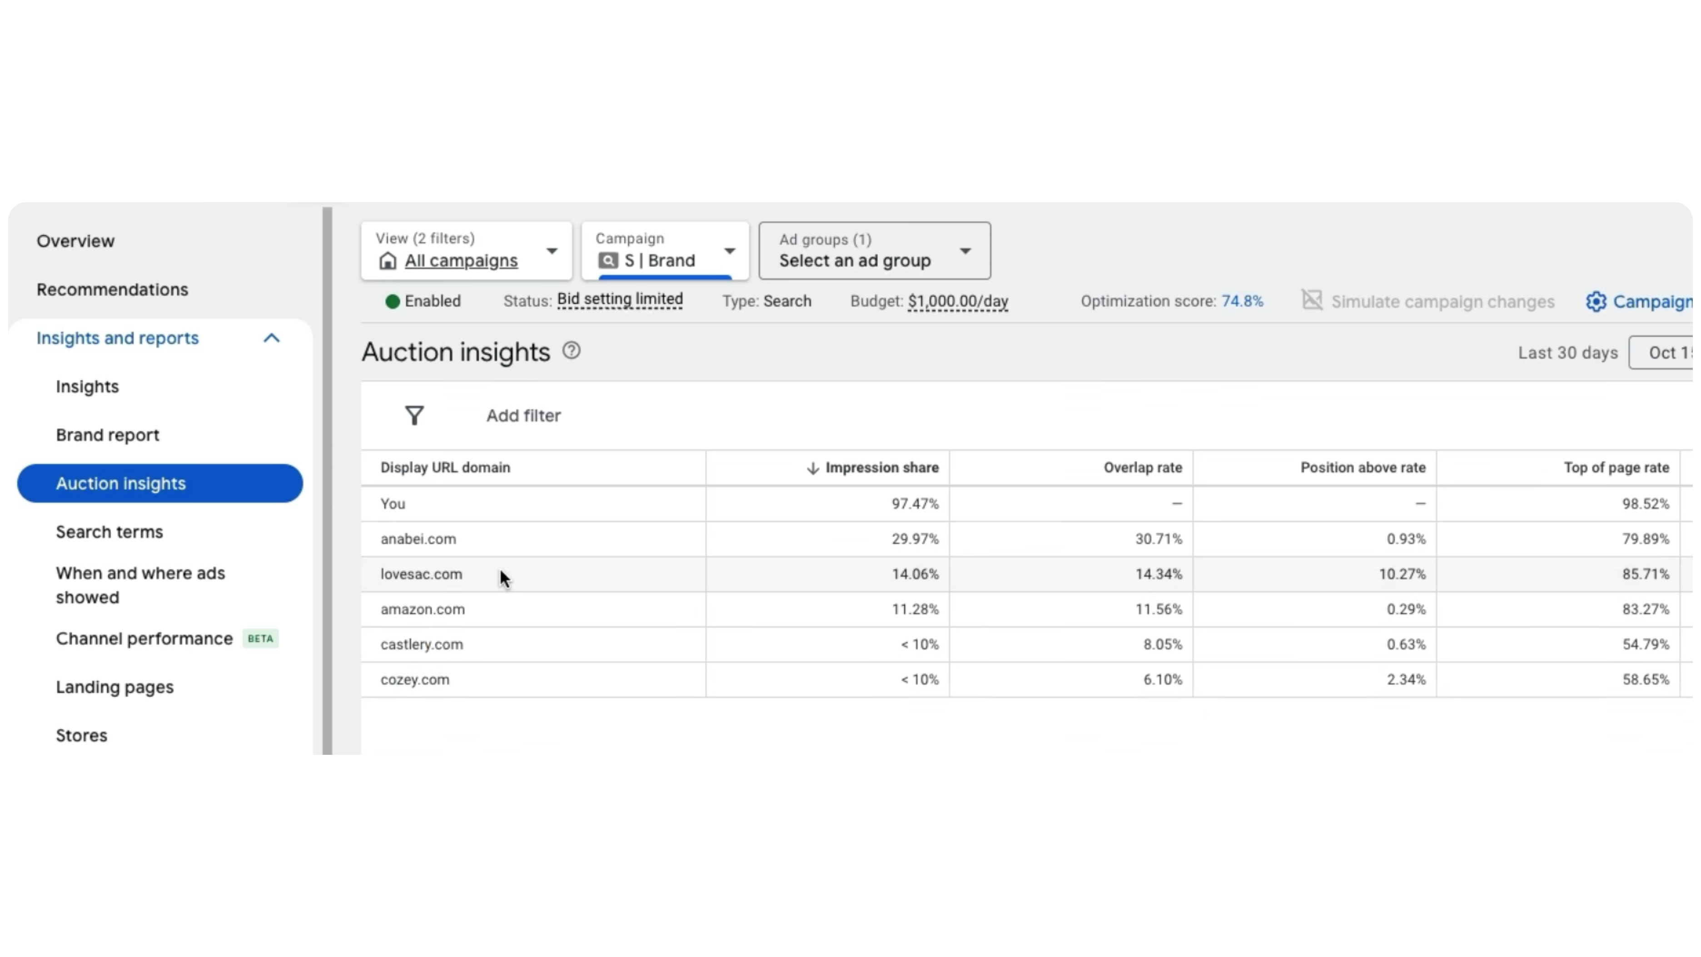The width and height of the screenshot is (1701, 957).
Task: Click the green Enabled status dot
Action: [392, 302]
